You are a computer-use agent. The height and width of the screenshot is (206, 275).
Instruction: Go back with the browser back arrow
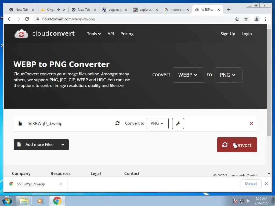click(x=10, y=19)
